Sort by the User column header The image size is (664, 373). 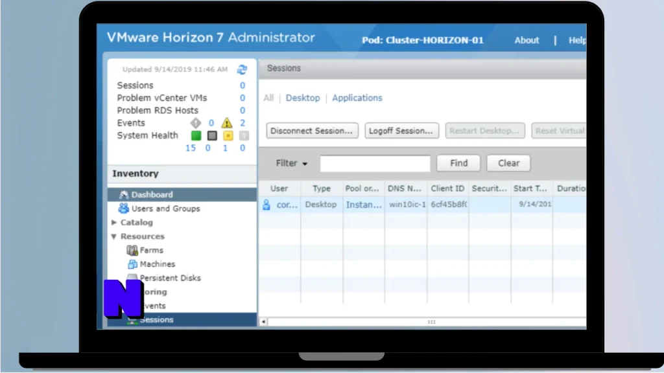279,188
